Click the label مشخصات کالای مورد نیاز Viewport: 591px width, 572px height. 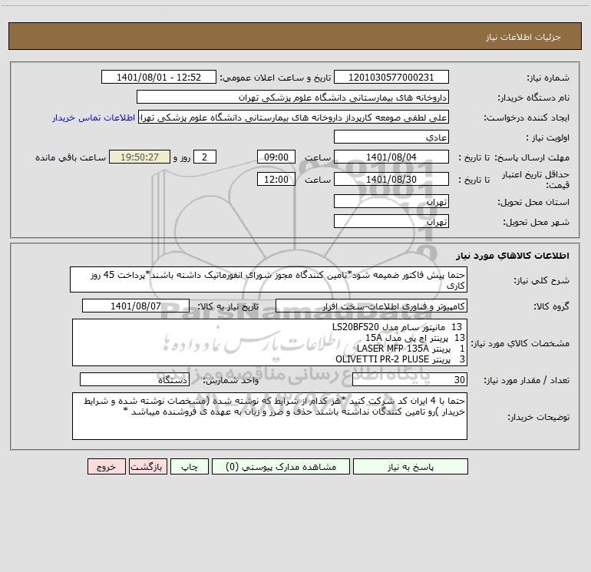[x=520, y=343]
